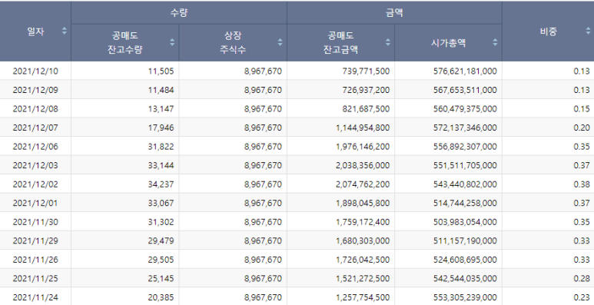594x305 pixels.
Task: Sort by 일자 column sort icon
Action: click(x=65, y=31)
